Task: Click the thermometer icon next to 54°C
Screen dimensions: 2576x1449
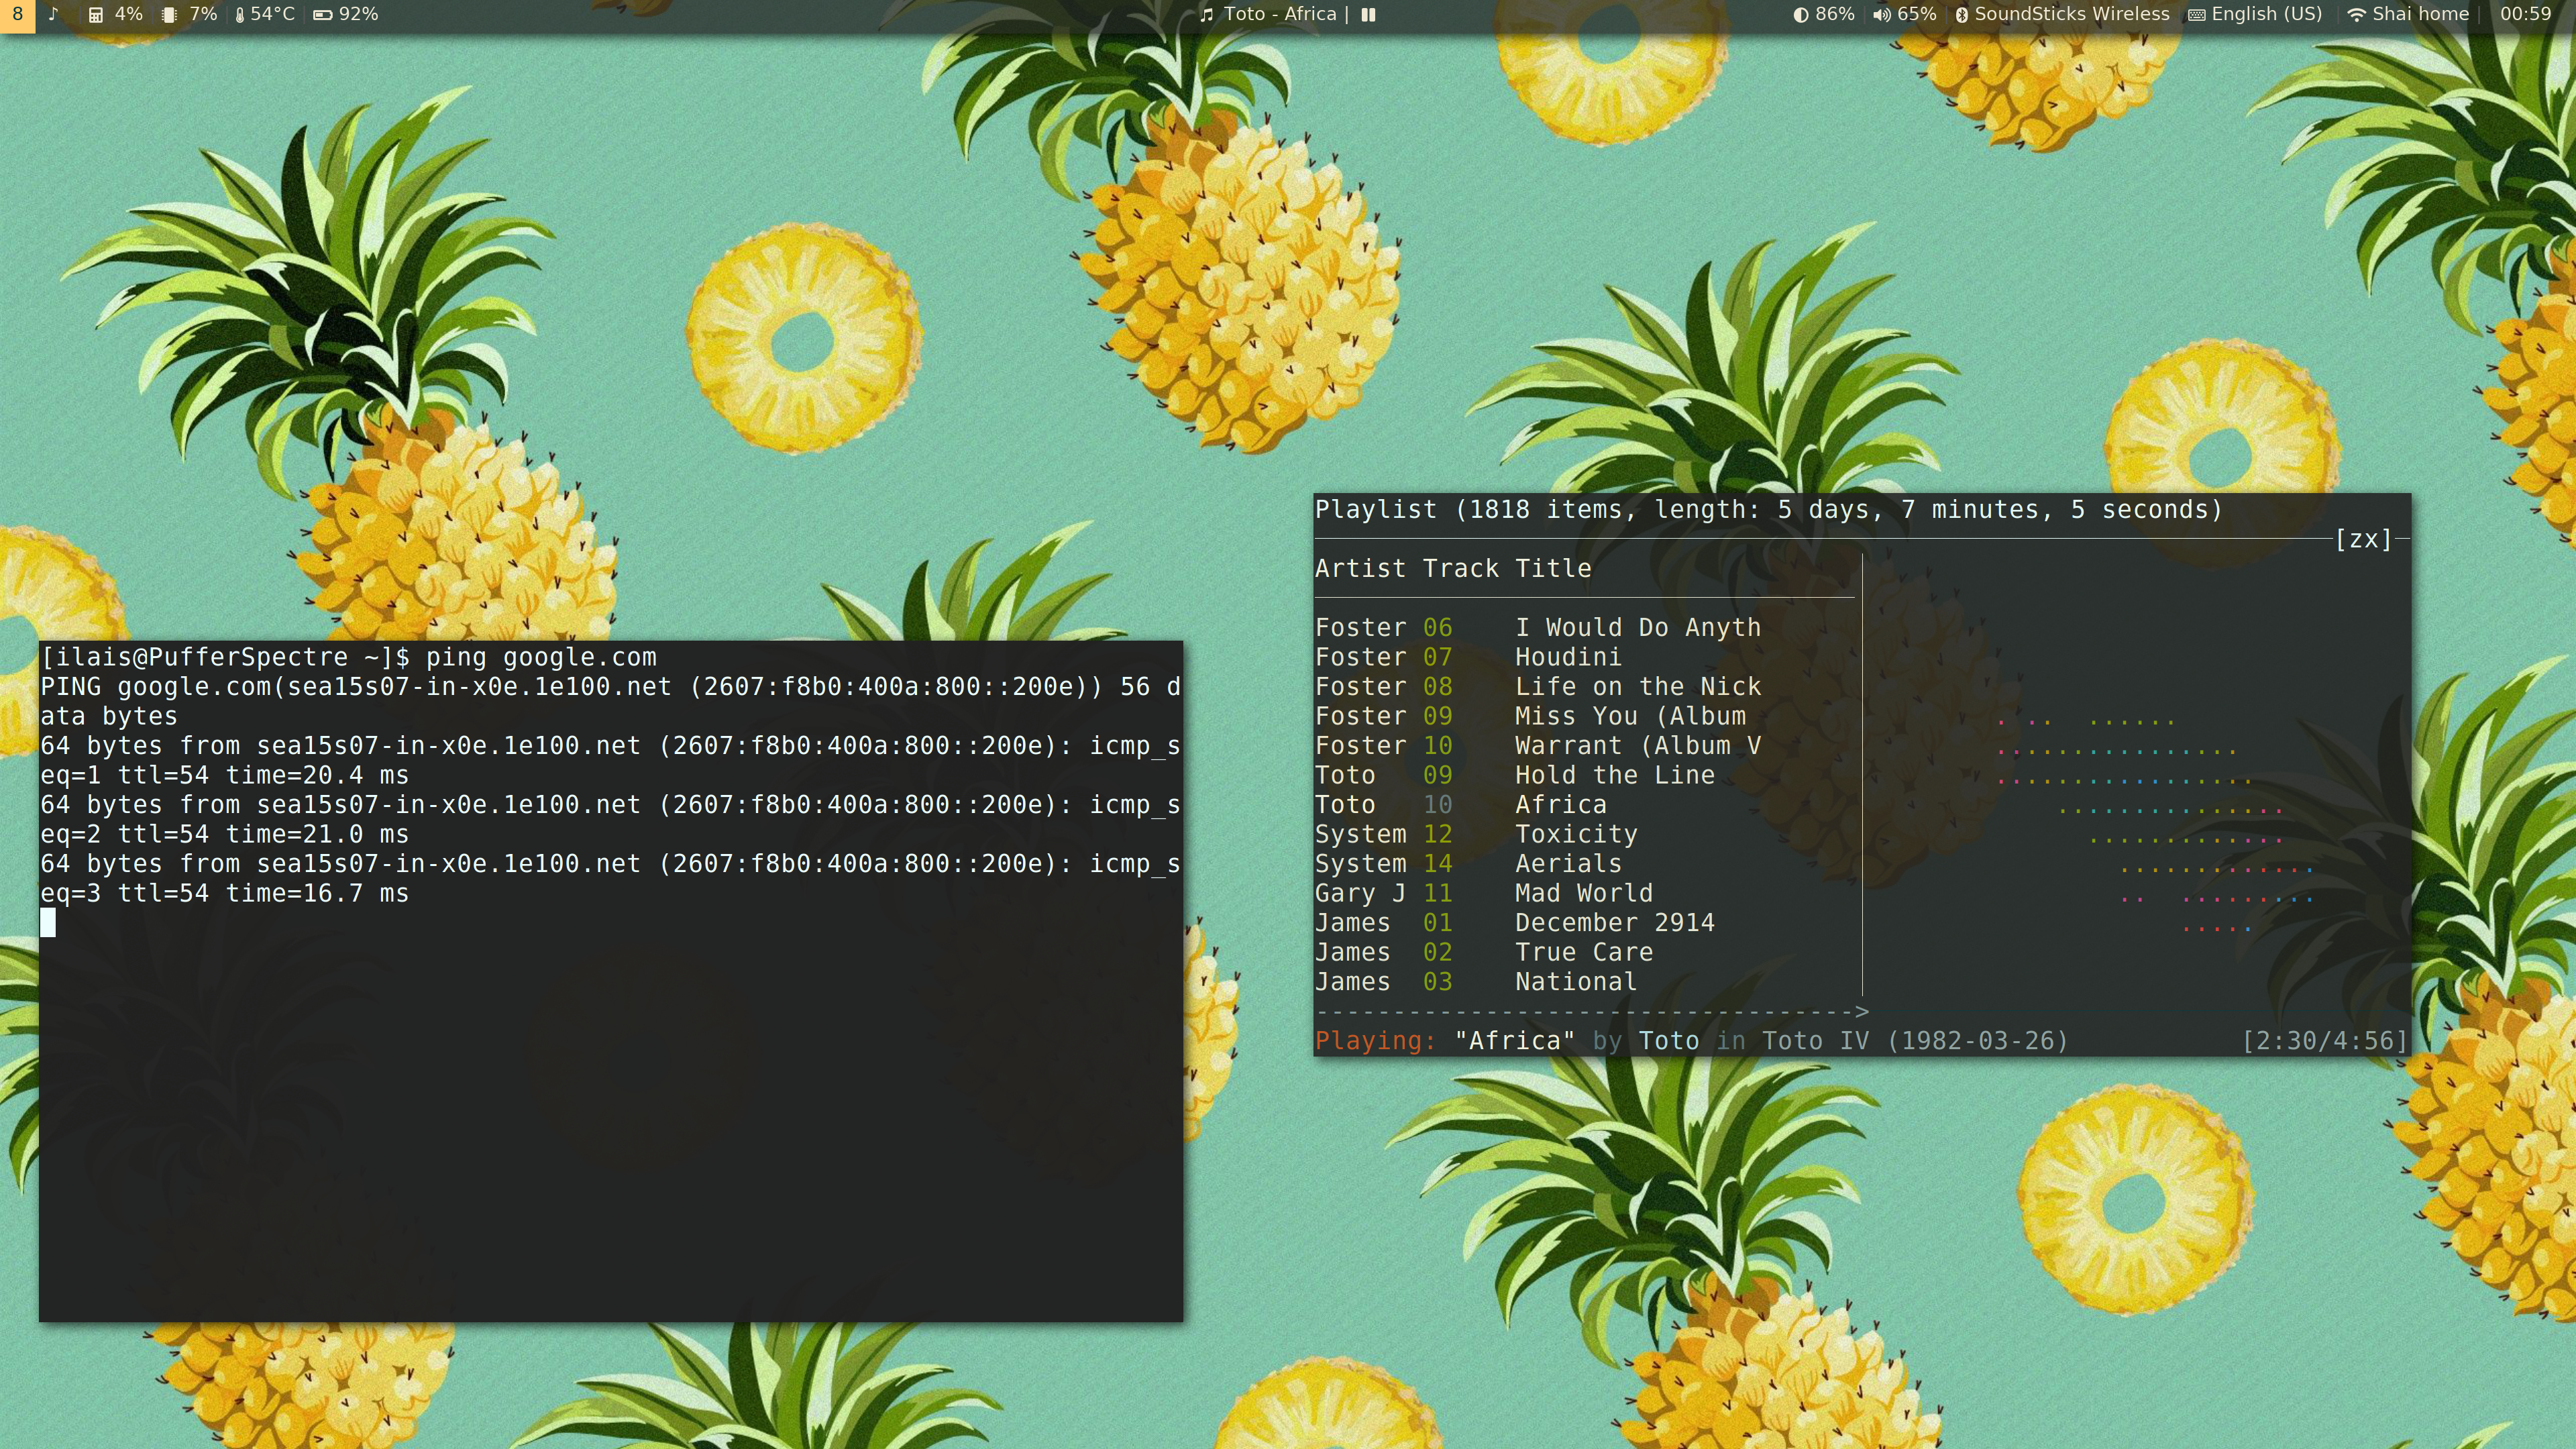Action: pos(240,15)
